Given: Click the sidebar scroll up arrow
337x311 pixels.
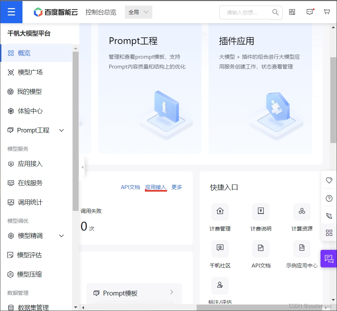Looking at the screenshot, I should 75,48.
